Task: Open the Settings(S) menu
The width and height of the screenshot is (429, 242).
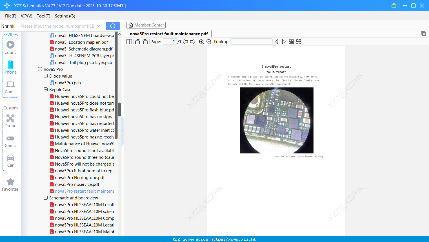Action: coord(65,16)
